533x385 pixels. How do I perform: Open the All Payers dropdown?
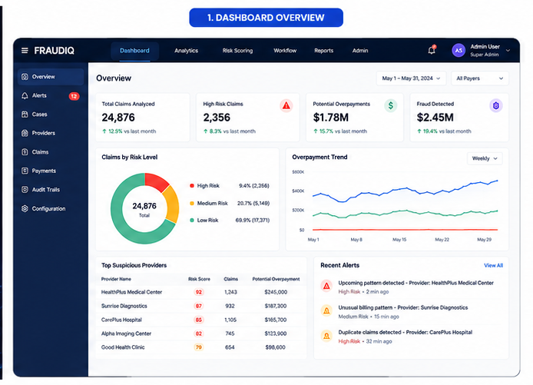[x=480, y=78]
